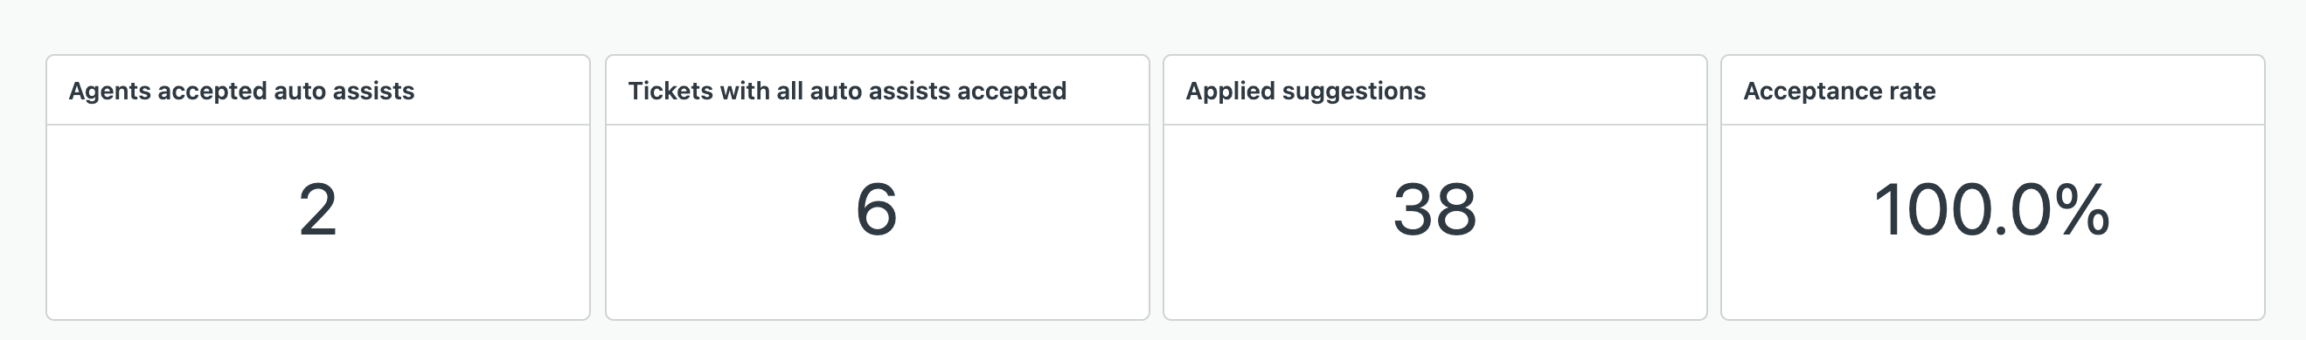Click the 'Tickets with all auto assists accepted' title
Image resolution: width=2306 pixels, height=340 pixels.
[847, 91]
